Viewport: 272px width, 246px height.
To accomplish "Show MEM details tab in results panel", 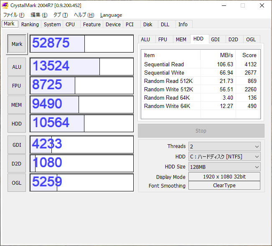I will pyautogui.click(x=181, y=40).
